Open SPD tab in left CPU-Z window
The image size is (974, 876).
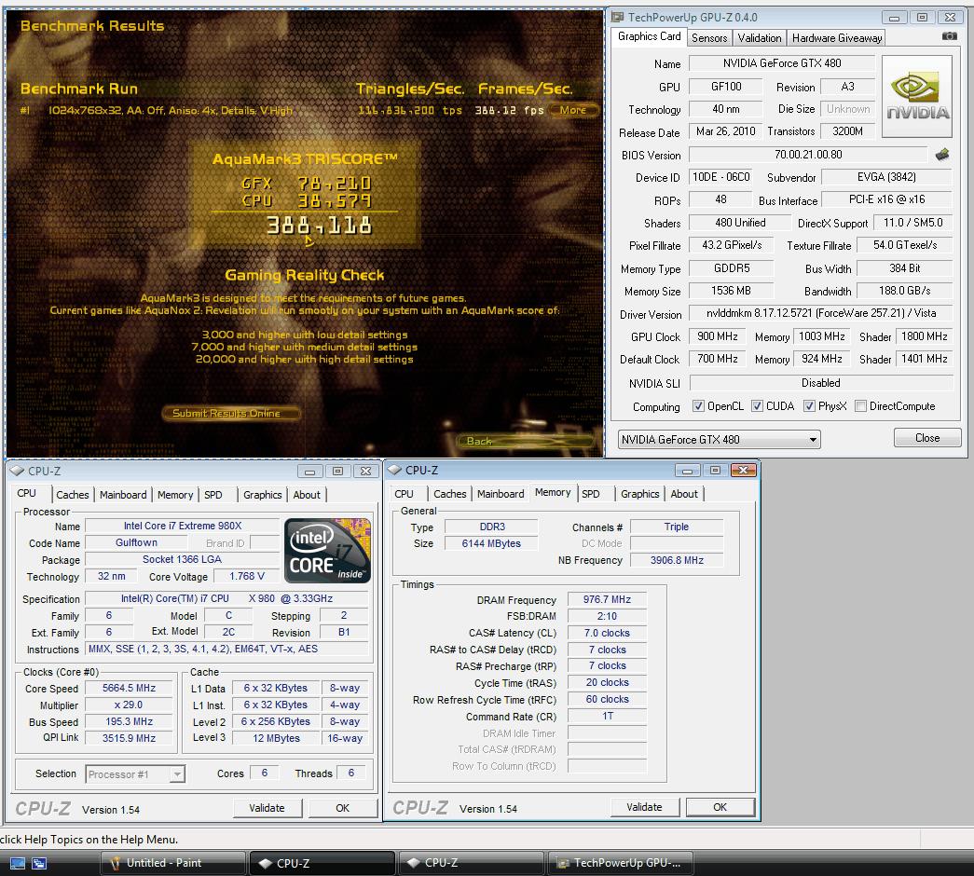click(213, 495)
